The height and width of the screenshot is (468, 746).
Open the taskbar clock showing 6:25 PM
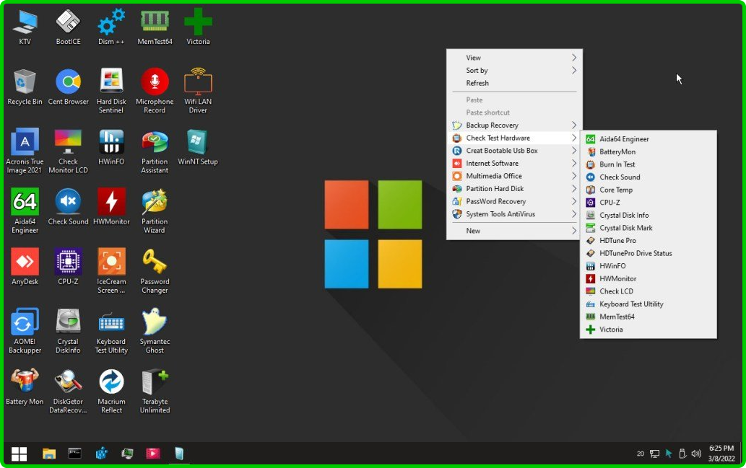[721, 454]
